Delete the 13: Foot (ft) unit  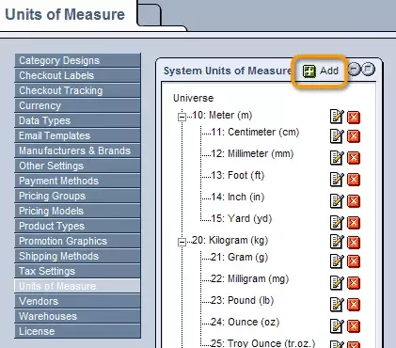(354, 180)
